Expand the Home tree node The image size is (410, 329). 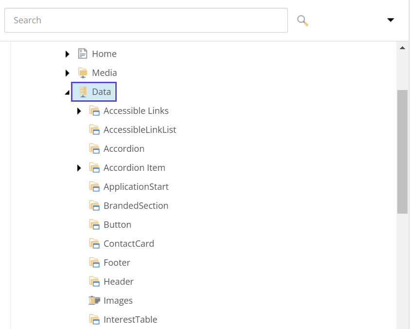pyautogui.click(x=67, y=54)
